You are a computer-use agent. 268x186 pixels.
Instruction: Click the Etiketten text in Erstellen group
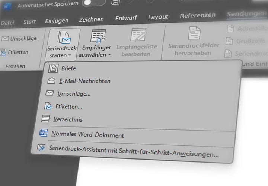point(18,52)
